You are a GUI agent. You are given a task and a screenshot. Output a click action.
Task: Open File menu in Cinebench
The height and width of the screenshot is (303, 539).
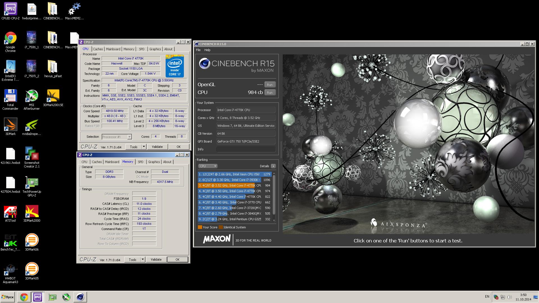[x=198, y=50]
